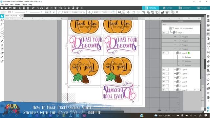Screen dimensions: 210x118
Task: Open fill color pattern swatch
Action: (x=3, y=12)
